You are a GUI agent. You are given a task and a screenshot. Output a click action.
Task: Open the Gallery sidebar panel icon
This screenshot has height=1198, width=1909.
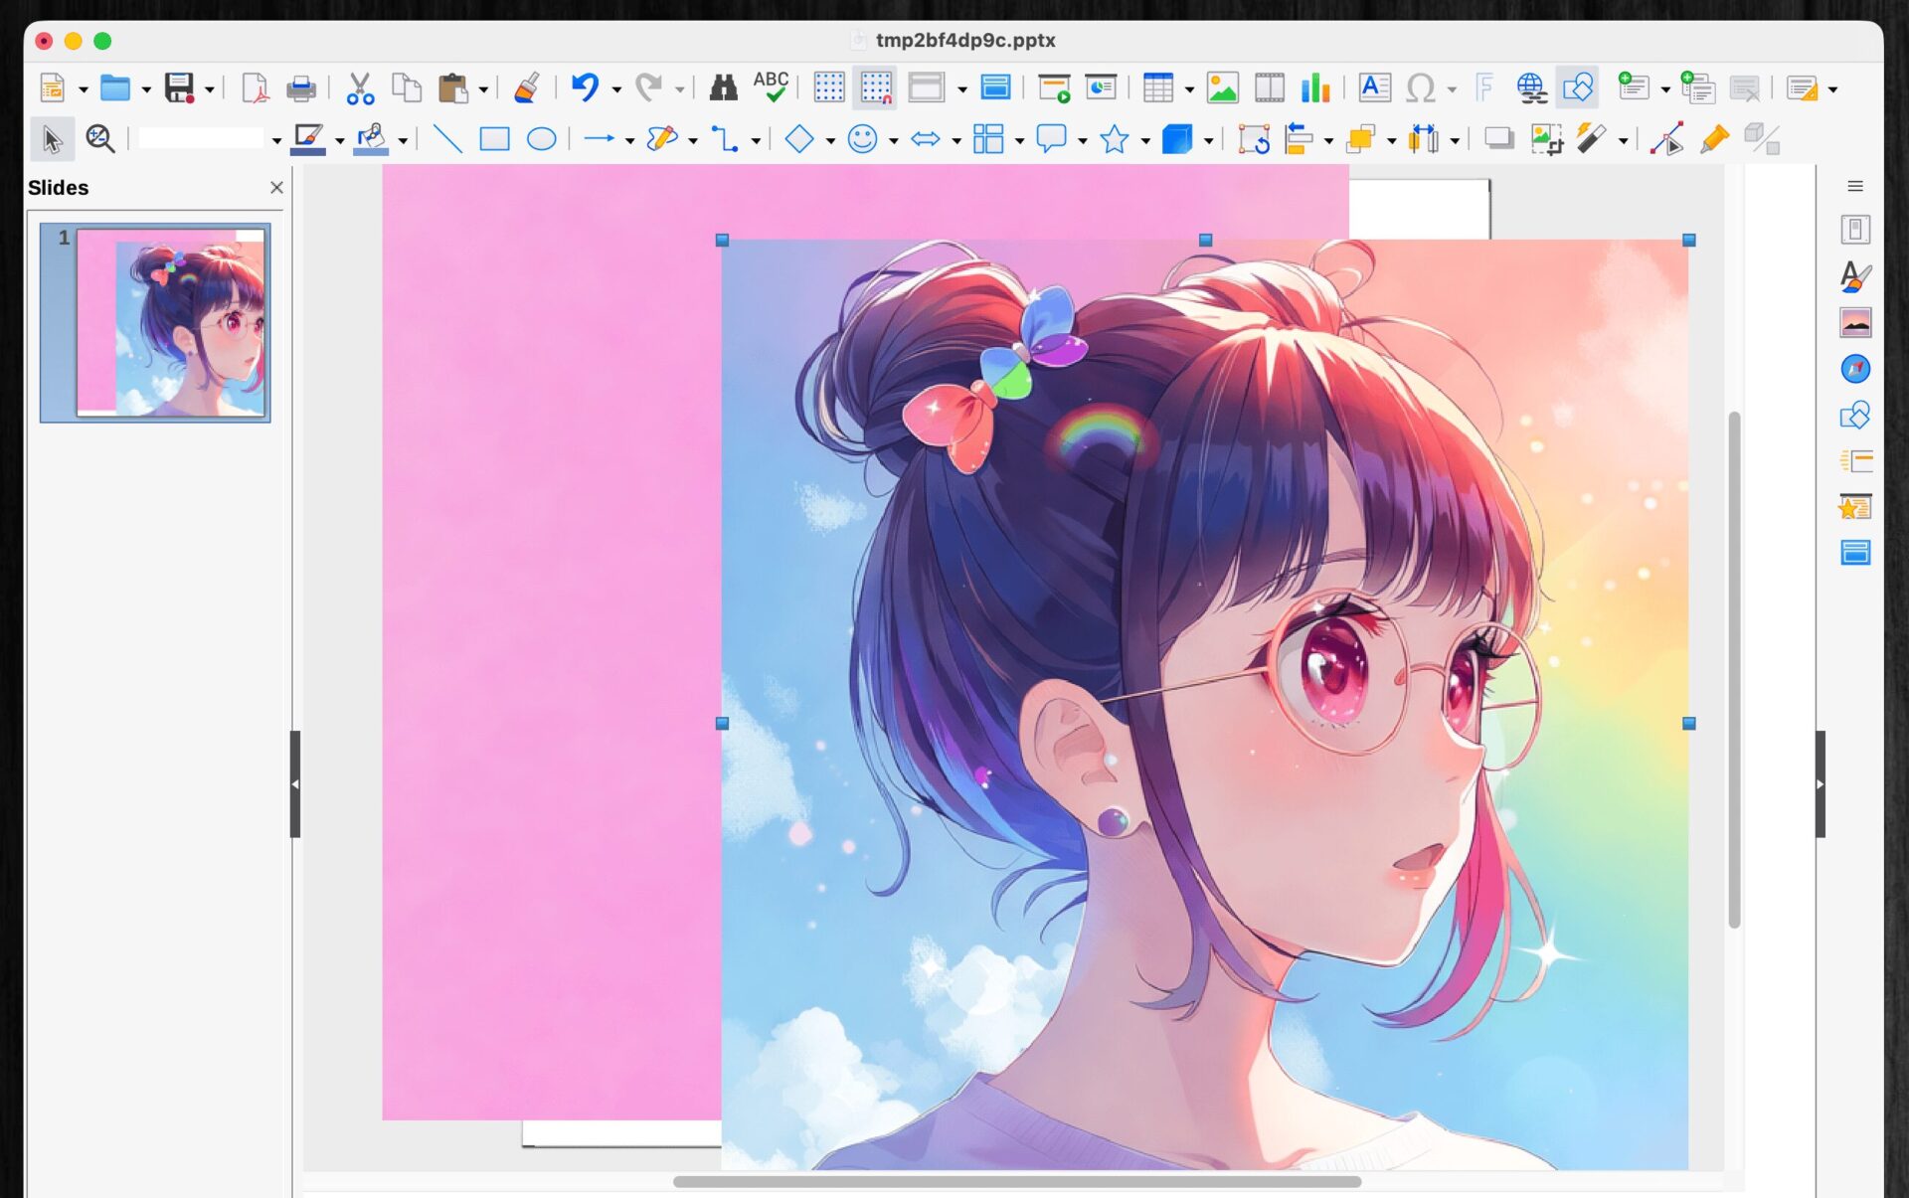(x=1854, y=323)
